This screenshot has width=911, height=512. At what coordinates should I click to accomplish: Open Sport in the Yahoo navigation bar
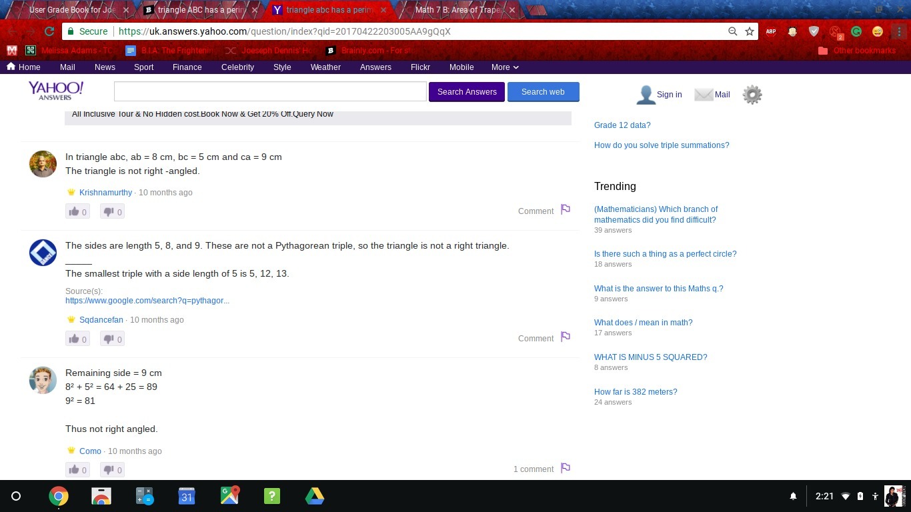tap(143, 67)
